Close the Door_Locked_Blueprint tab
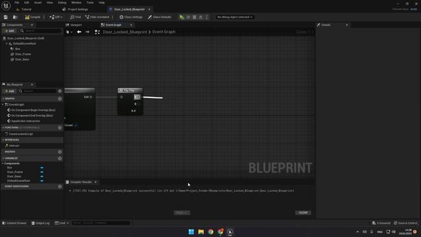The image size is (421, 237). [149, 9]
